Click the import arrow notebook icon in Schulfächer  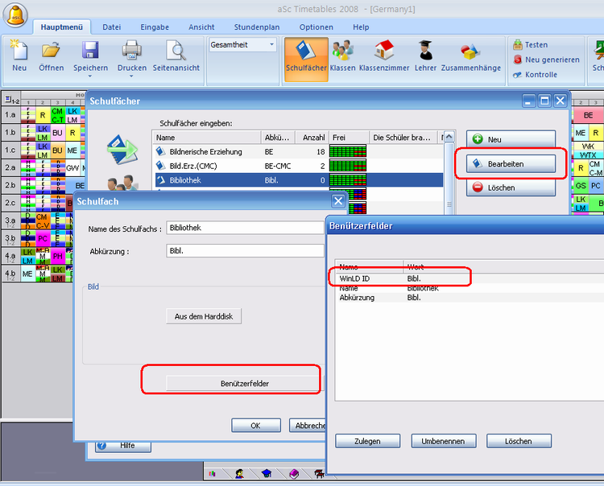122,150
